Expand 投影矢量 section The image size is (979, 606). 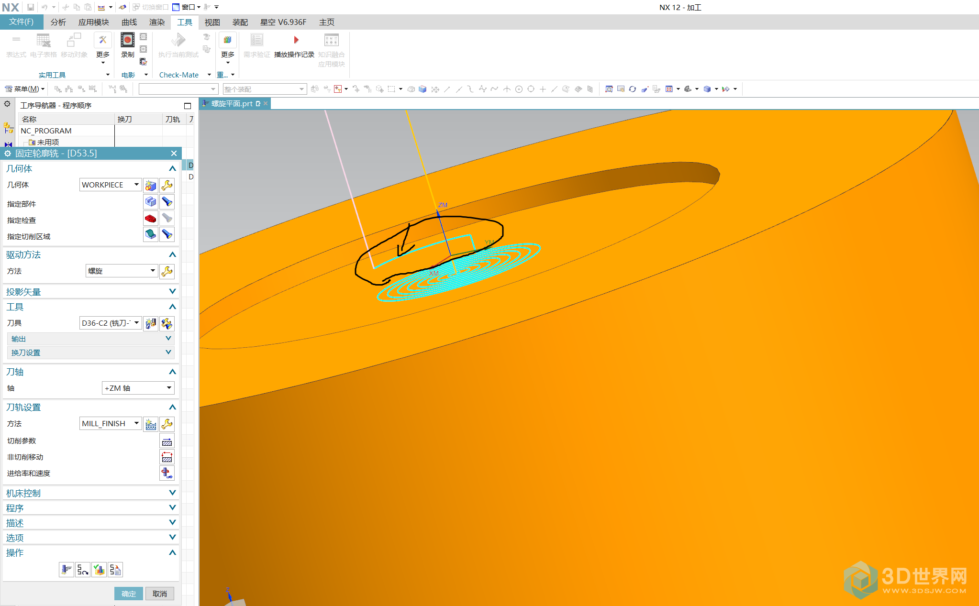91,292
